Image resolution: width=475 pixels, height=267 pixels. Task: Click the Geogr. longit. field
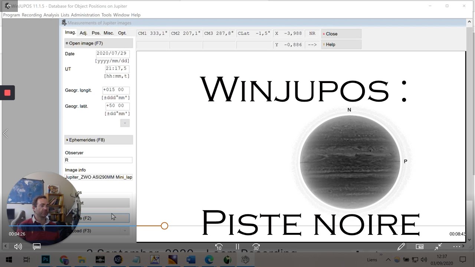[x=115, y=90]
